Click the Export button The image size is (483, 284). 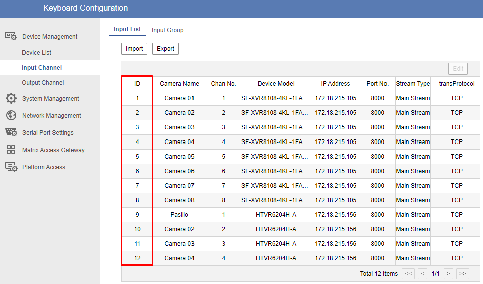(x=165, y=49)
